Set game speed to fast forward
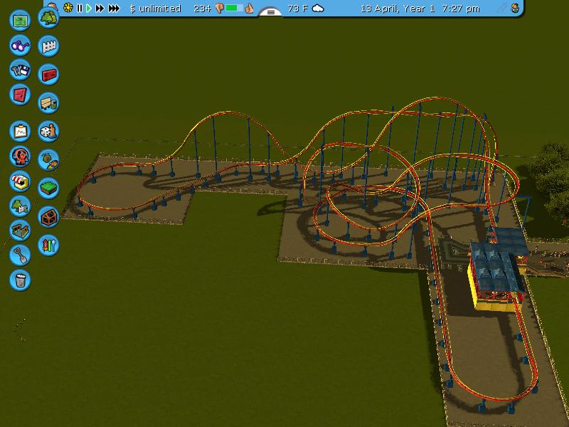Screen dimensions: 569x427 point(100,9)
